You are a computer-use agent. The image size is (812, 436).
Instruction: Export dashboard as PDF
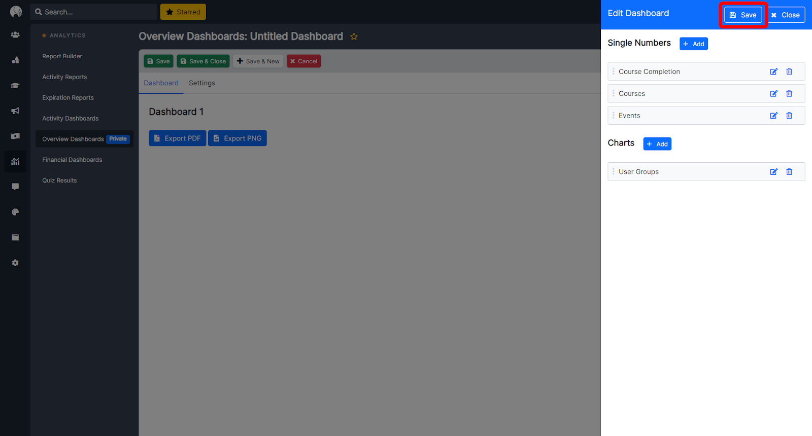[x=178, y=138]
